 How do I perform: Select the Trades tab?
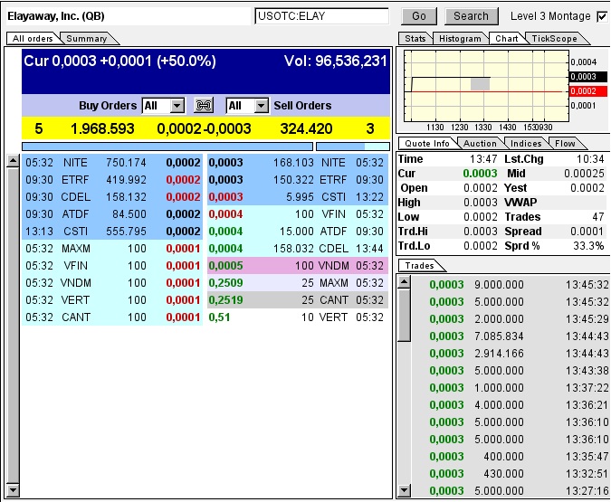tap(420, 266)
